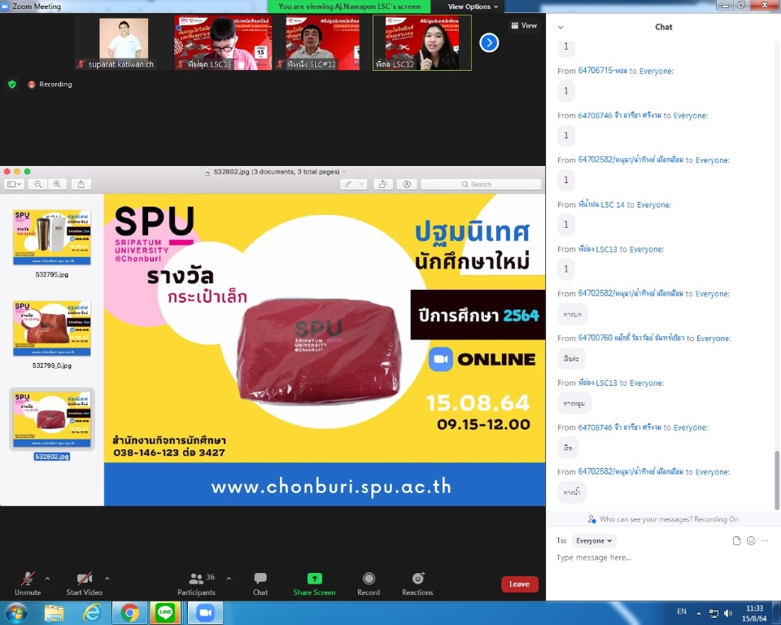781x625 pixels.
Task: Open emoji picker in chat
Action: click(751, 540)
